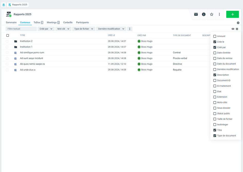Expand the Créé par filter dropdown
This screenshot has height=172, width=243.
[46, 29]
